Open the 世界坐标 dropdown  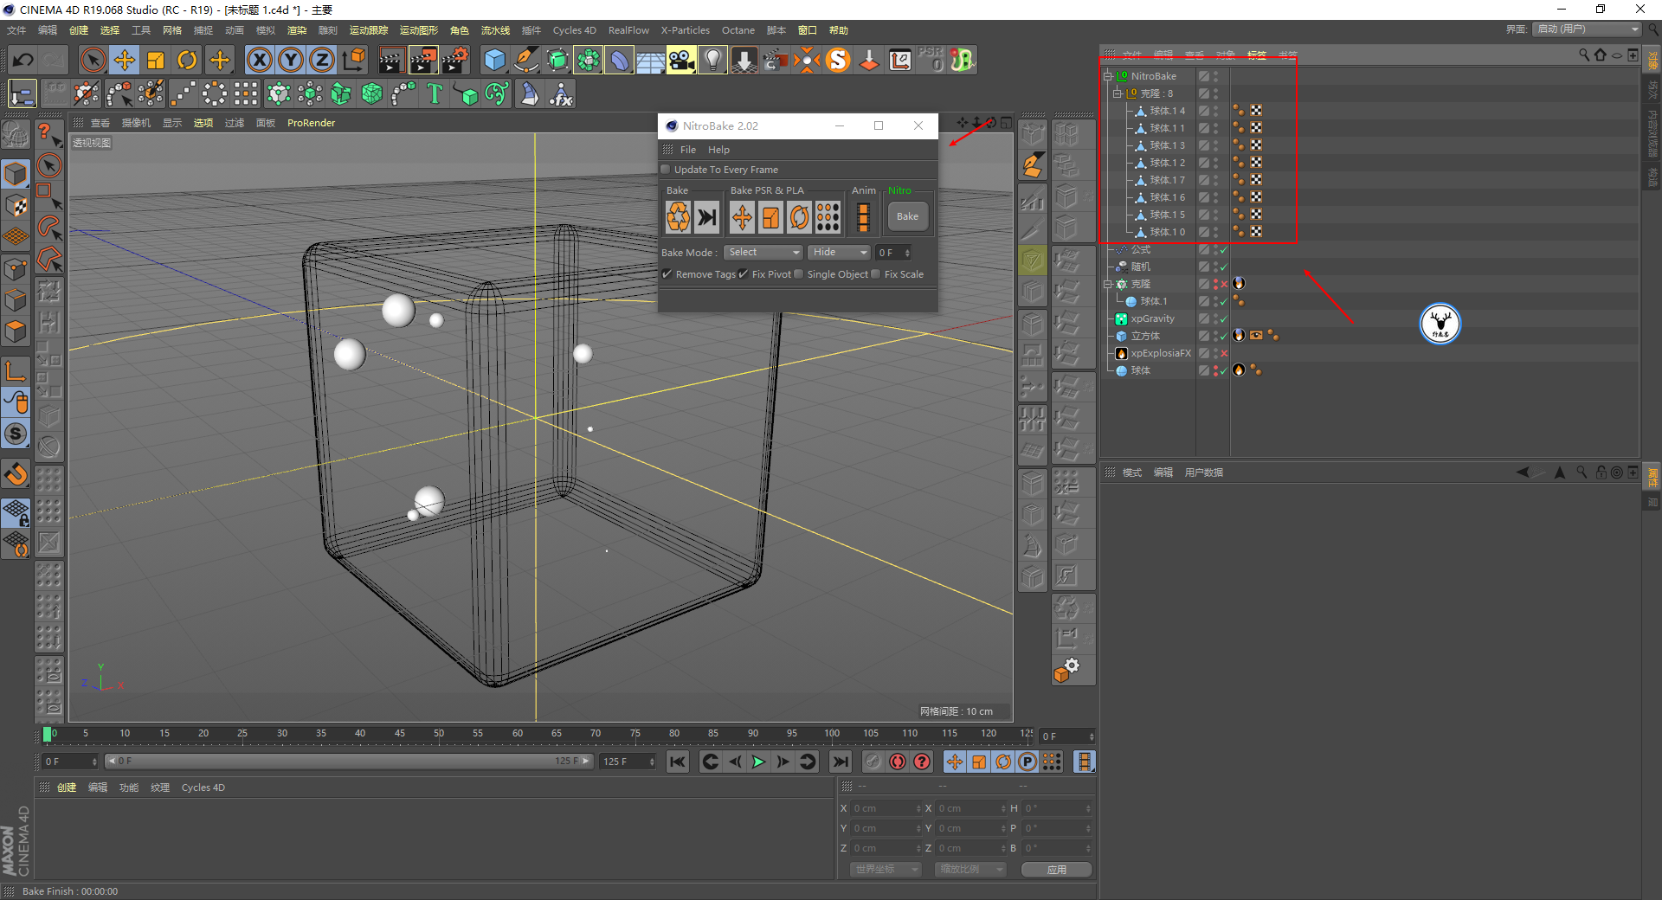(x=886, y=869)
